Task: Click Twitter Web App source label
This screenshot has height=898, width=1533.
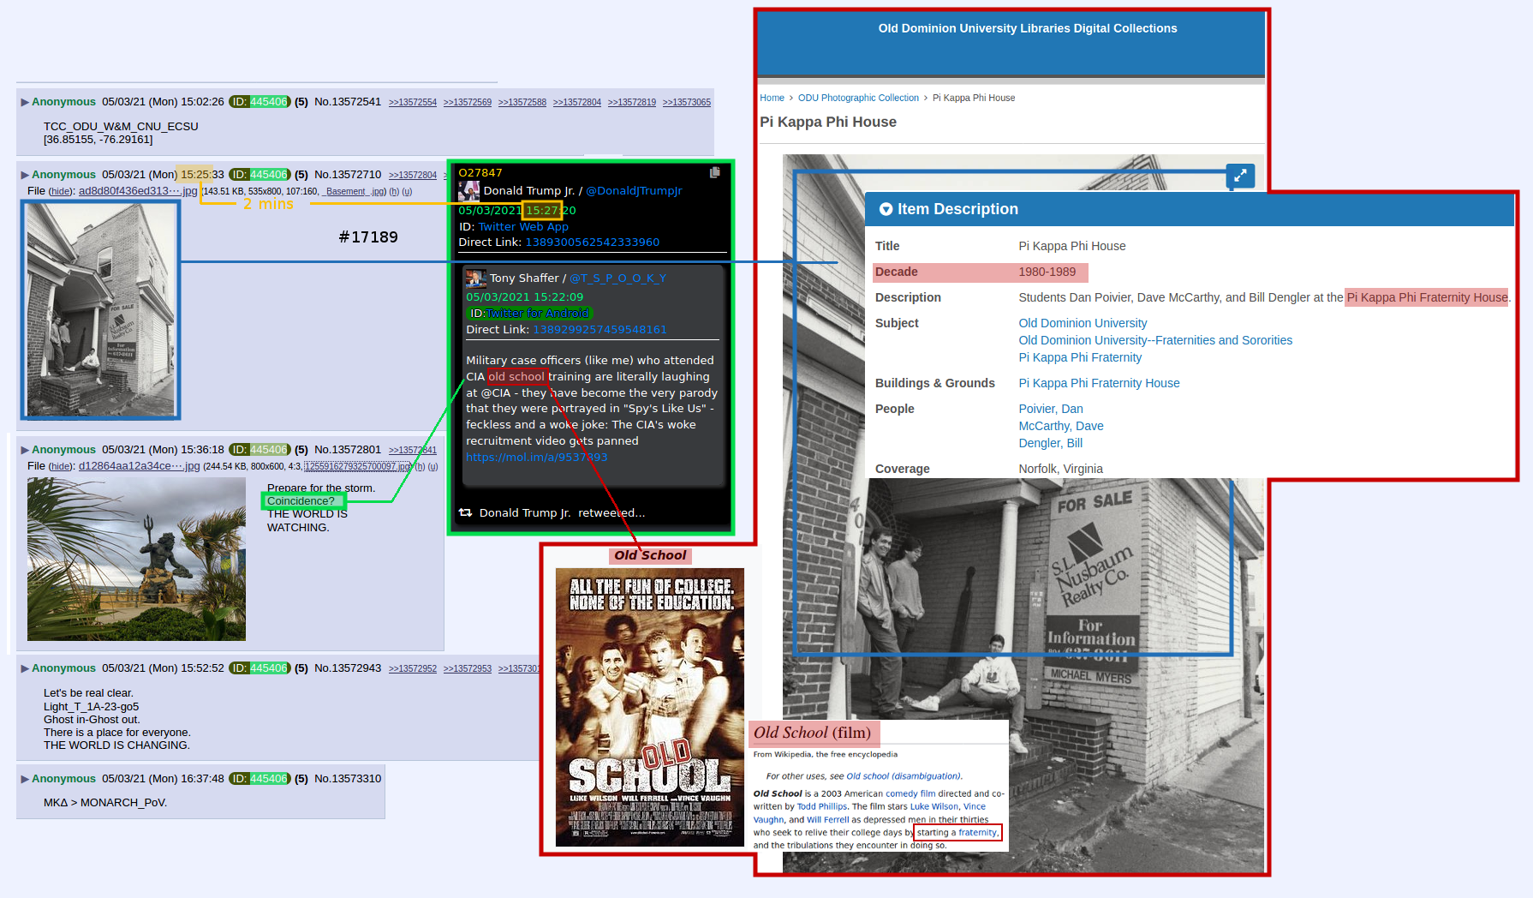Action: tap(522, 227)
